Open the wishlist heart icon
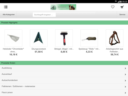The image size is (128, 96). click(113, 7)
